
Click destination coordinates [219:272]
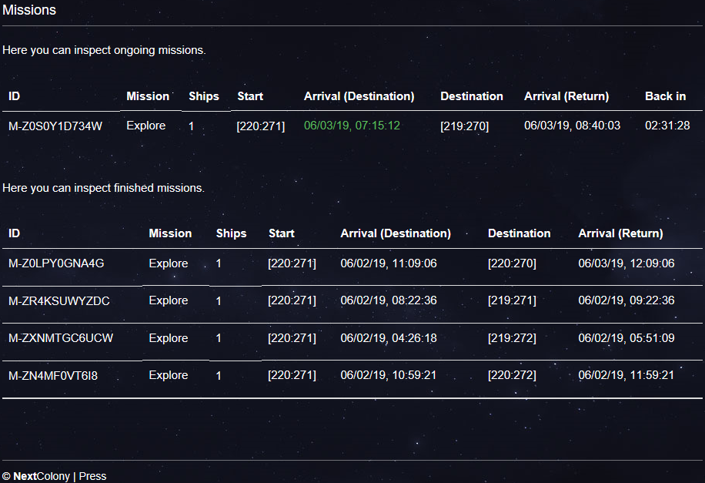[512, 338]
